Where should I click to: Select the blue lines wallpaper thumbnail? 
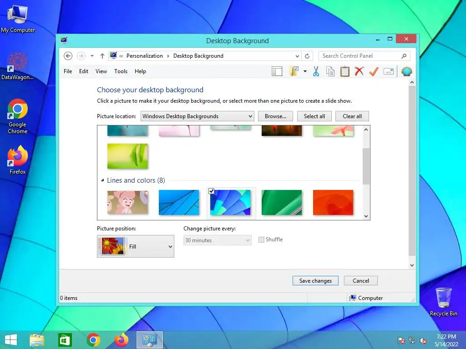tap(179, 202)
